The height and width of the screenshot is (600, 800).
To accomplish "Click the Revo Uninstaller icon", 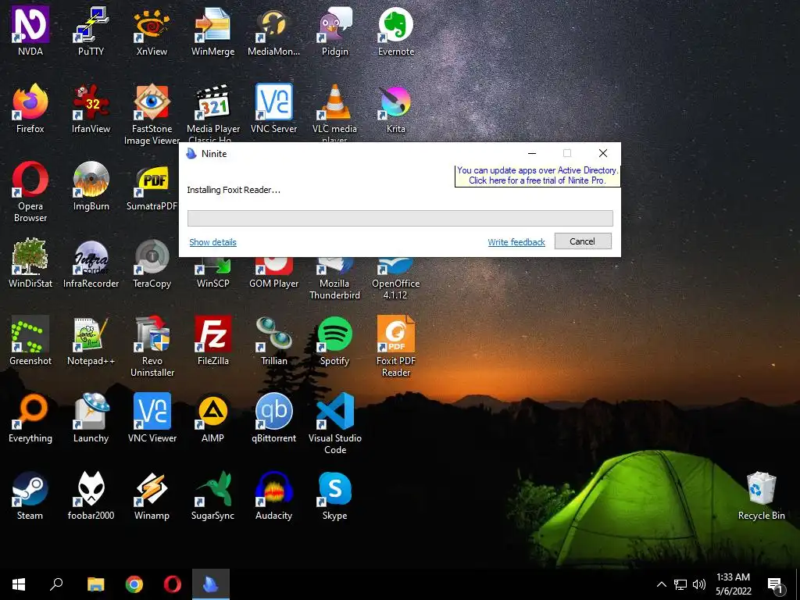I will coord(152,334).
